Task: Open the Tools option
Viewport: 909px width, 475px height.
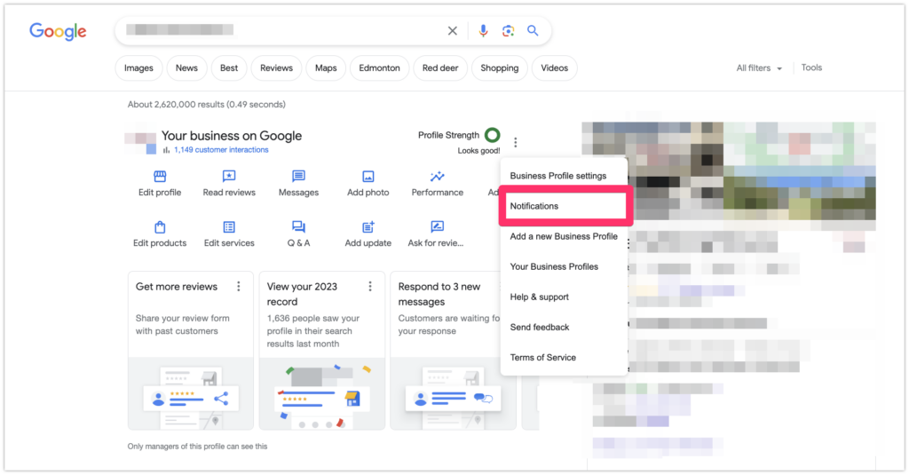Action: tap(811, 67)
